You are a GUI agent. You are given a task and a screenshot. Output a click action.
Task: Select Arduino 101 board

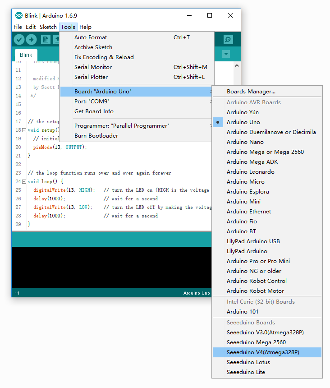tap(267, 312)
